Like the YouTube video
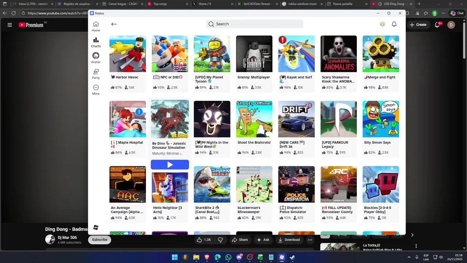 click(x=204, y=240)
